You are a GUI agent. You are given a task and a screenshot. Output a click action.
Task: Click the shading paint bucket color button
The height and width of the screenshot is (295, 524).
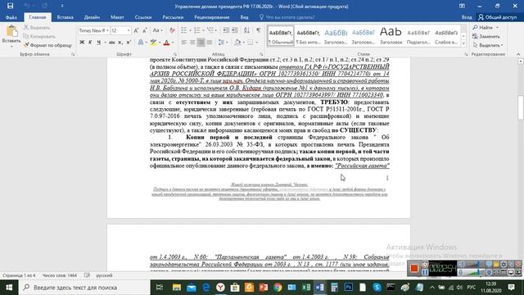(237, 43)
